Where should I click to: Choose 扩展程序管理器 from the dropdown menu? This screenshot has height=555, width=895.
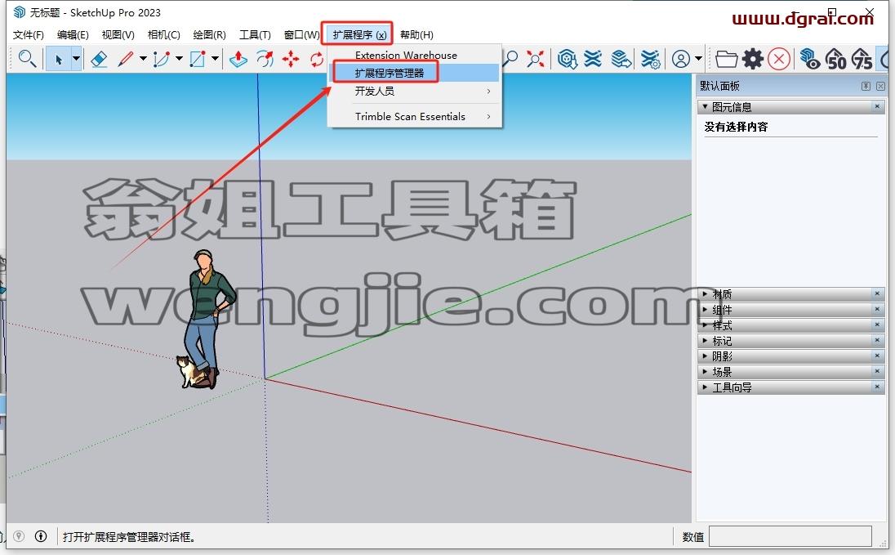pos(414,74)
